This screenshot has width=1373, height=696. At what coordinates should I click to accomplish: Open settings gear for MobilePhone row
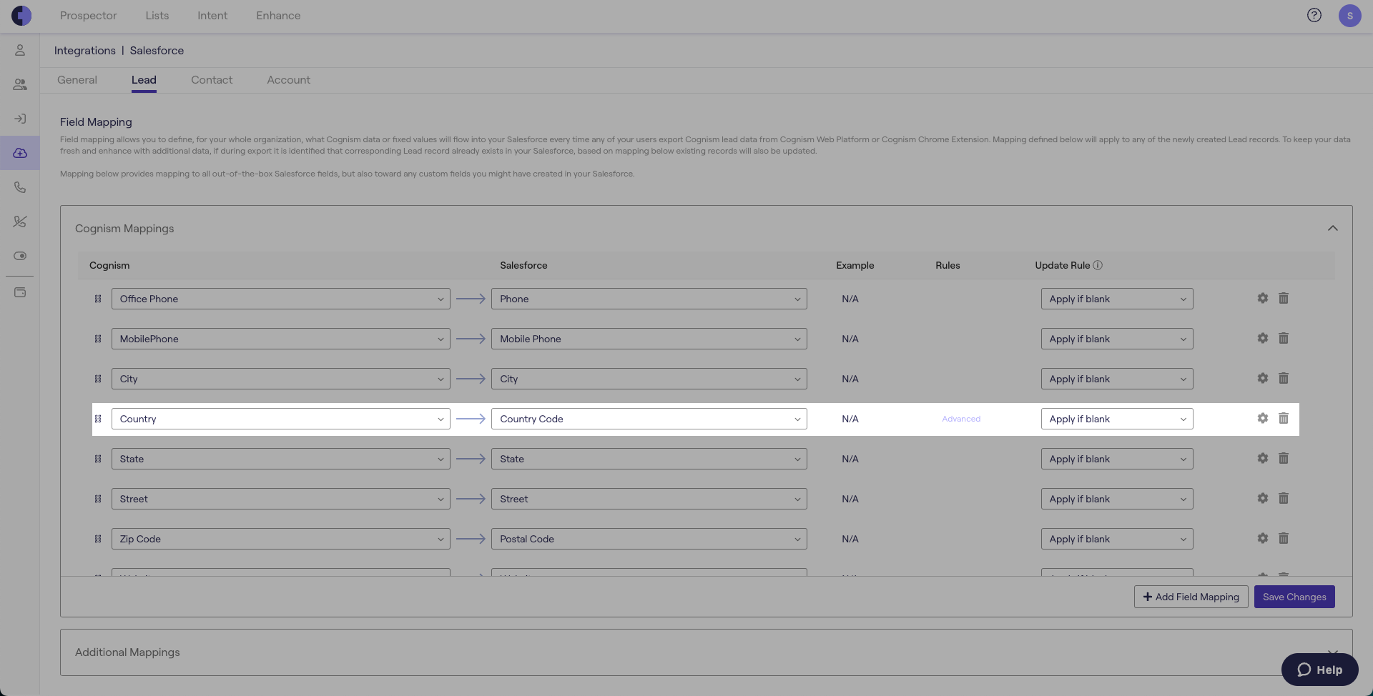(x=1263, y=338)
